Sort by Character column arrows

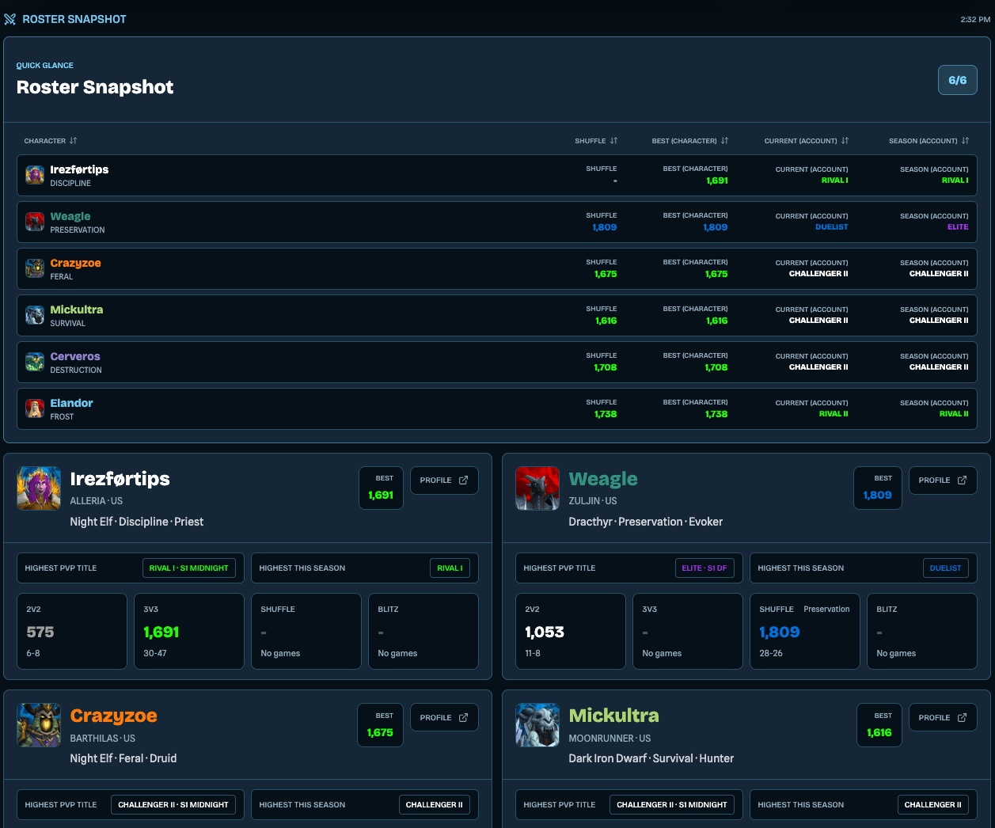[73, 141]
